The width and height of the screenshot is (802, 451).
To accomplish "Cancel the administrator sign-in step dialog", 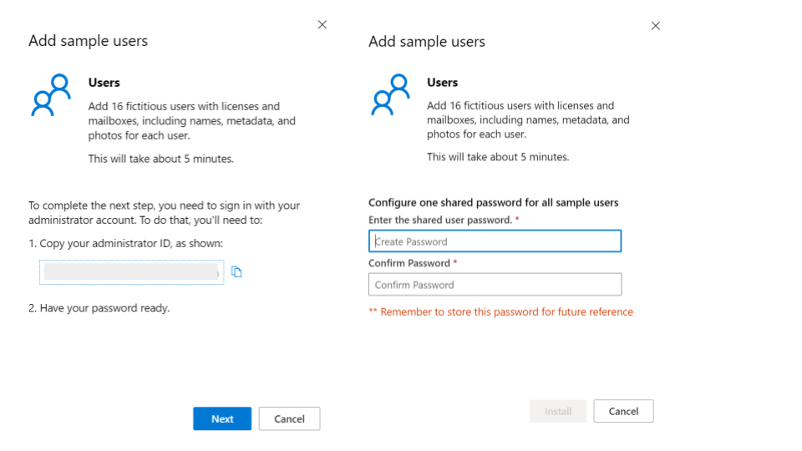I will click(x=289, y=418).
